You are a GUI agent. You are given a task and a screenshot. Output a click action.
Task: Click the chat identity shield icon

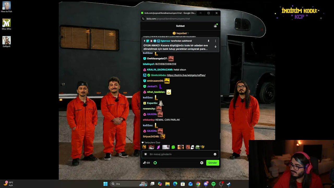146,154
